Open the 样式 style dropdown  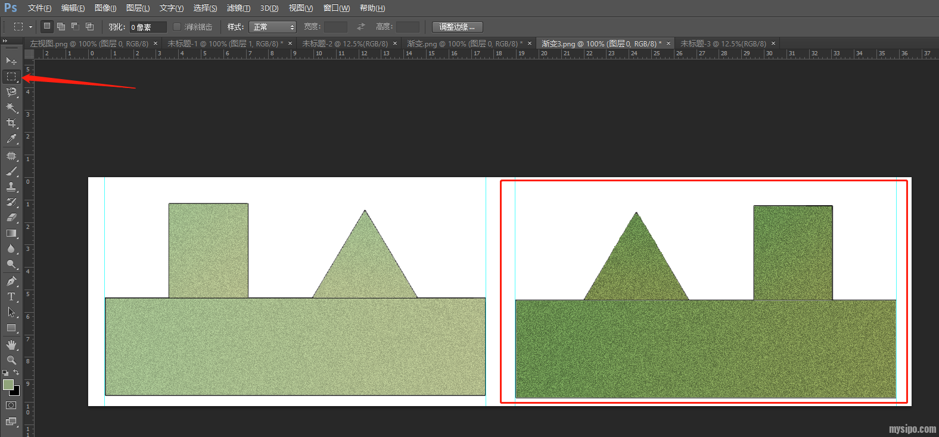[x=272, y=27]
